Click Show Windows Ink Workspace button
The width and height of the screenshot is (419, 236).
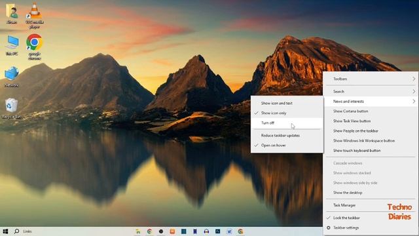371,141
